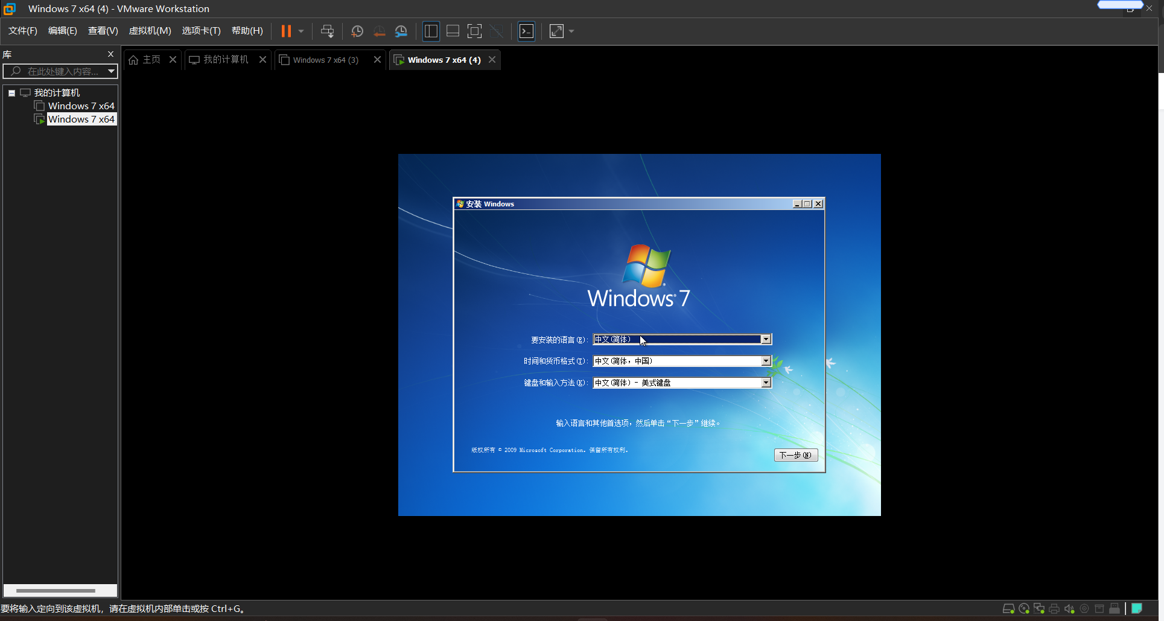The image size is (1164, 621).
Task: Minimize the 安装 Windows dialog
Action: (797, 204)
